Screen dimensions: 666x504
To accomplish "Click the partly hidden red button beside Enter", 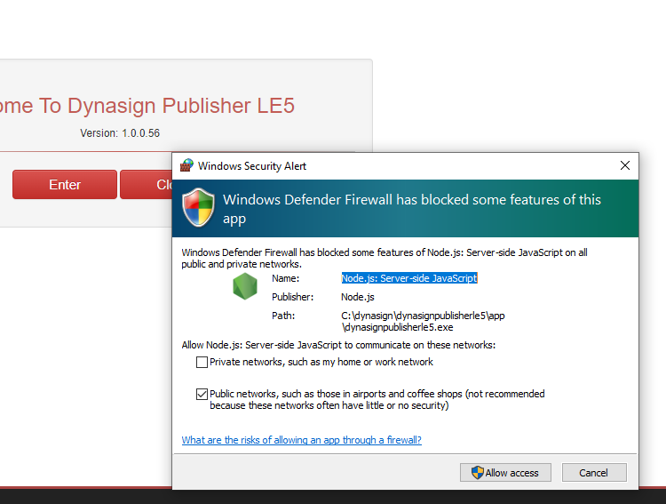I will pyautogui.click(x=147, y=185).
